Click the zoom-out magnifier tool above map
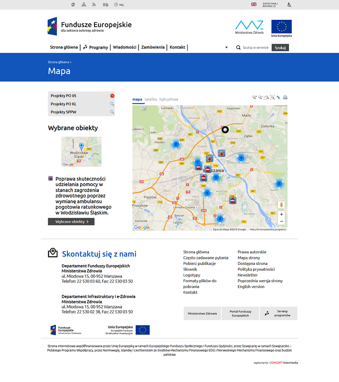339x382 pixels. (261, 97)
